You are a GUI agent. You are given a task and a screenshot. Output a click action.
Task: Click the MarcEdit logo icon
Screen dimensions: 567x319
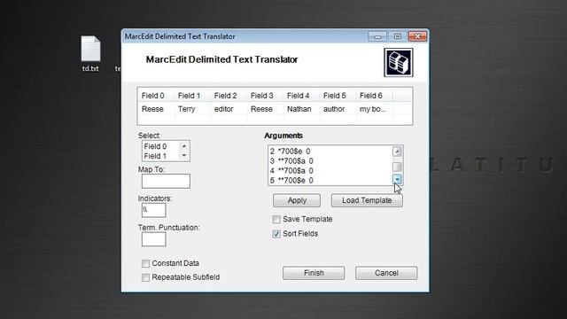point(398,63)
